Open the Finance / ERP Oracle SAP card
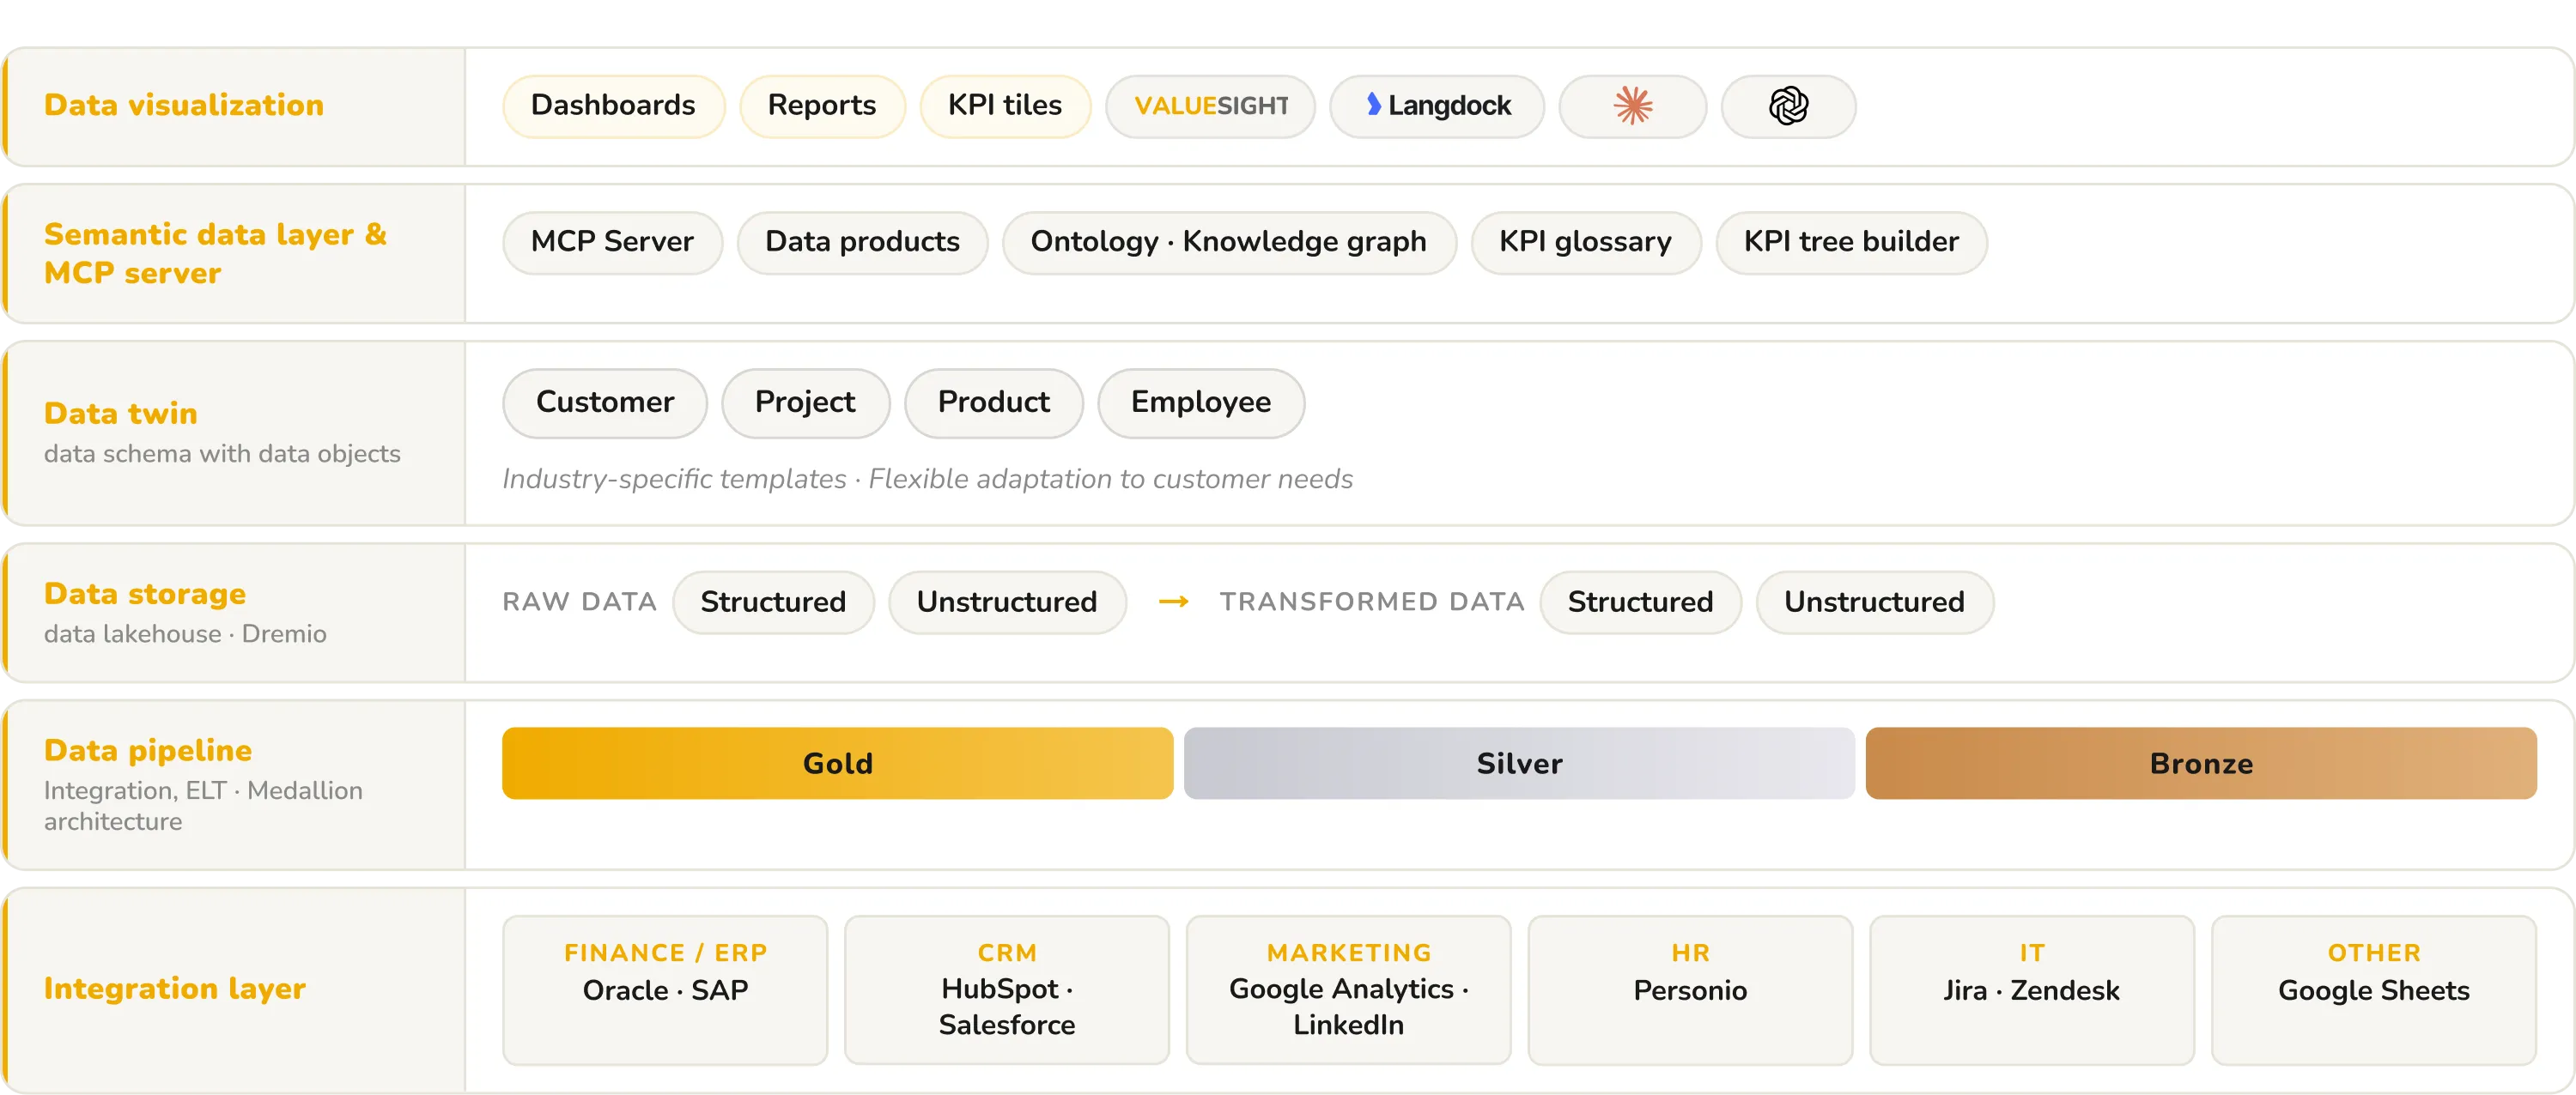 665,990
